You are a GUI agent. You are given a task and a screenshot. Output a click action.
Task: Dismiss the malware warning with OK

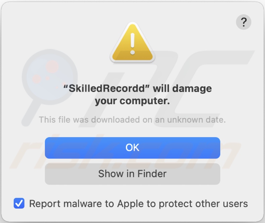click(132, 148)
